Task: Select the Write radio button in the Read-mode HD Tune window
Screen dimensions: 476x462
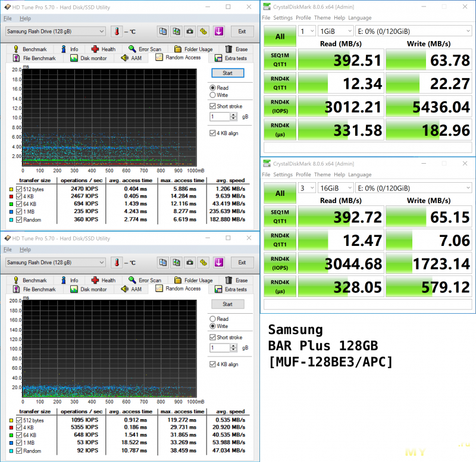Action: click(x=212, y=95)
